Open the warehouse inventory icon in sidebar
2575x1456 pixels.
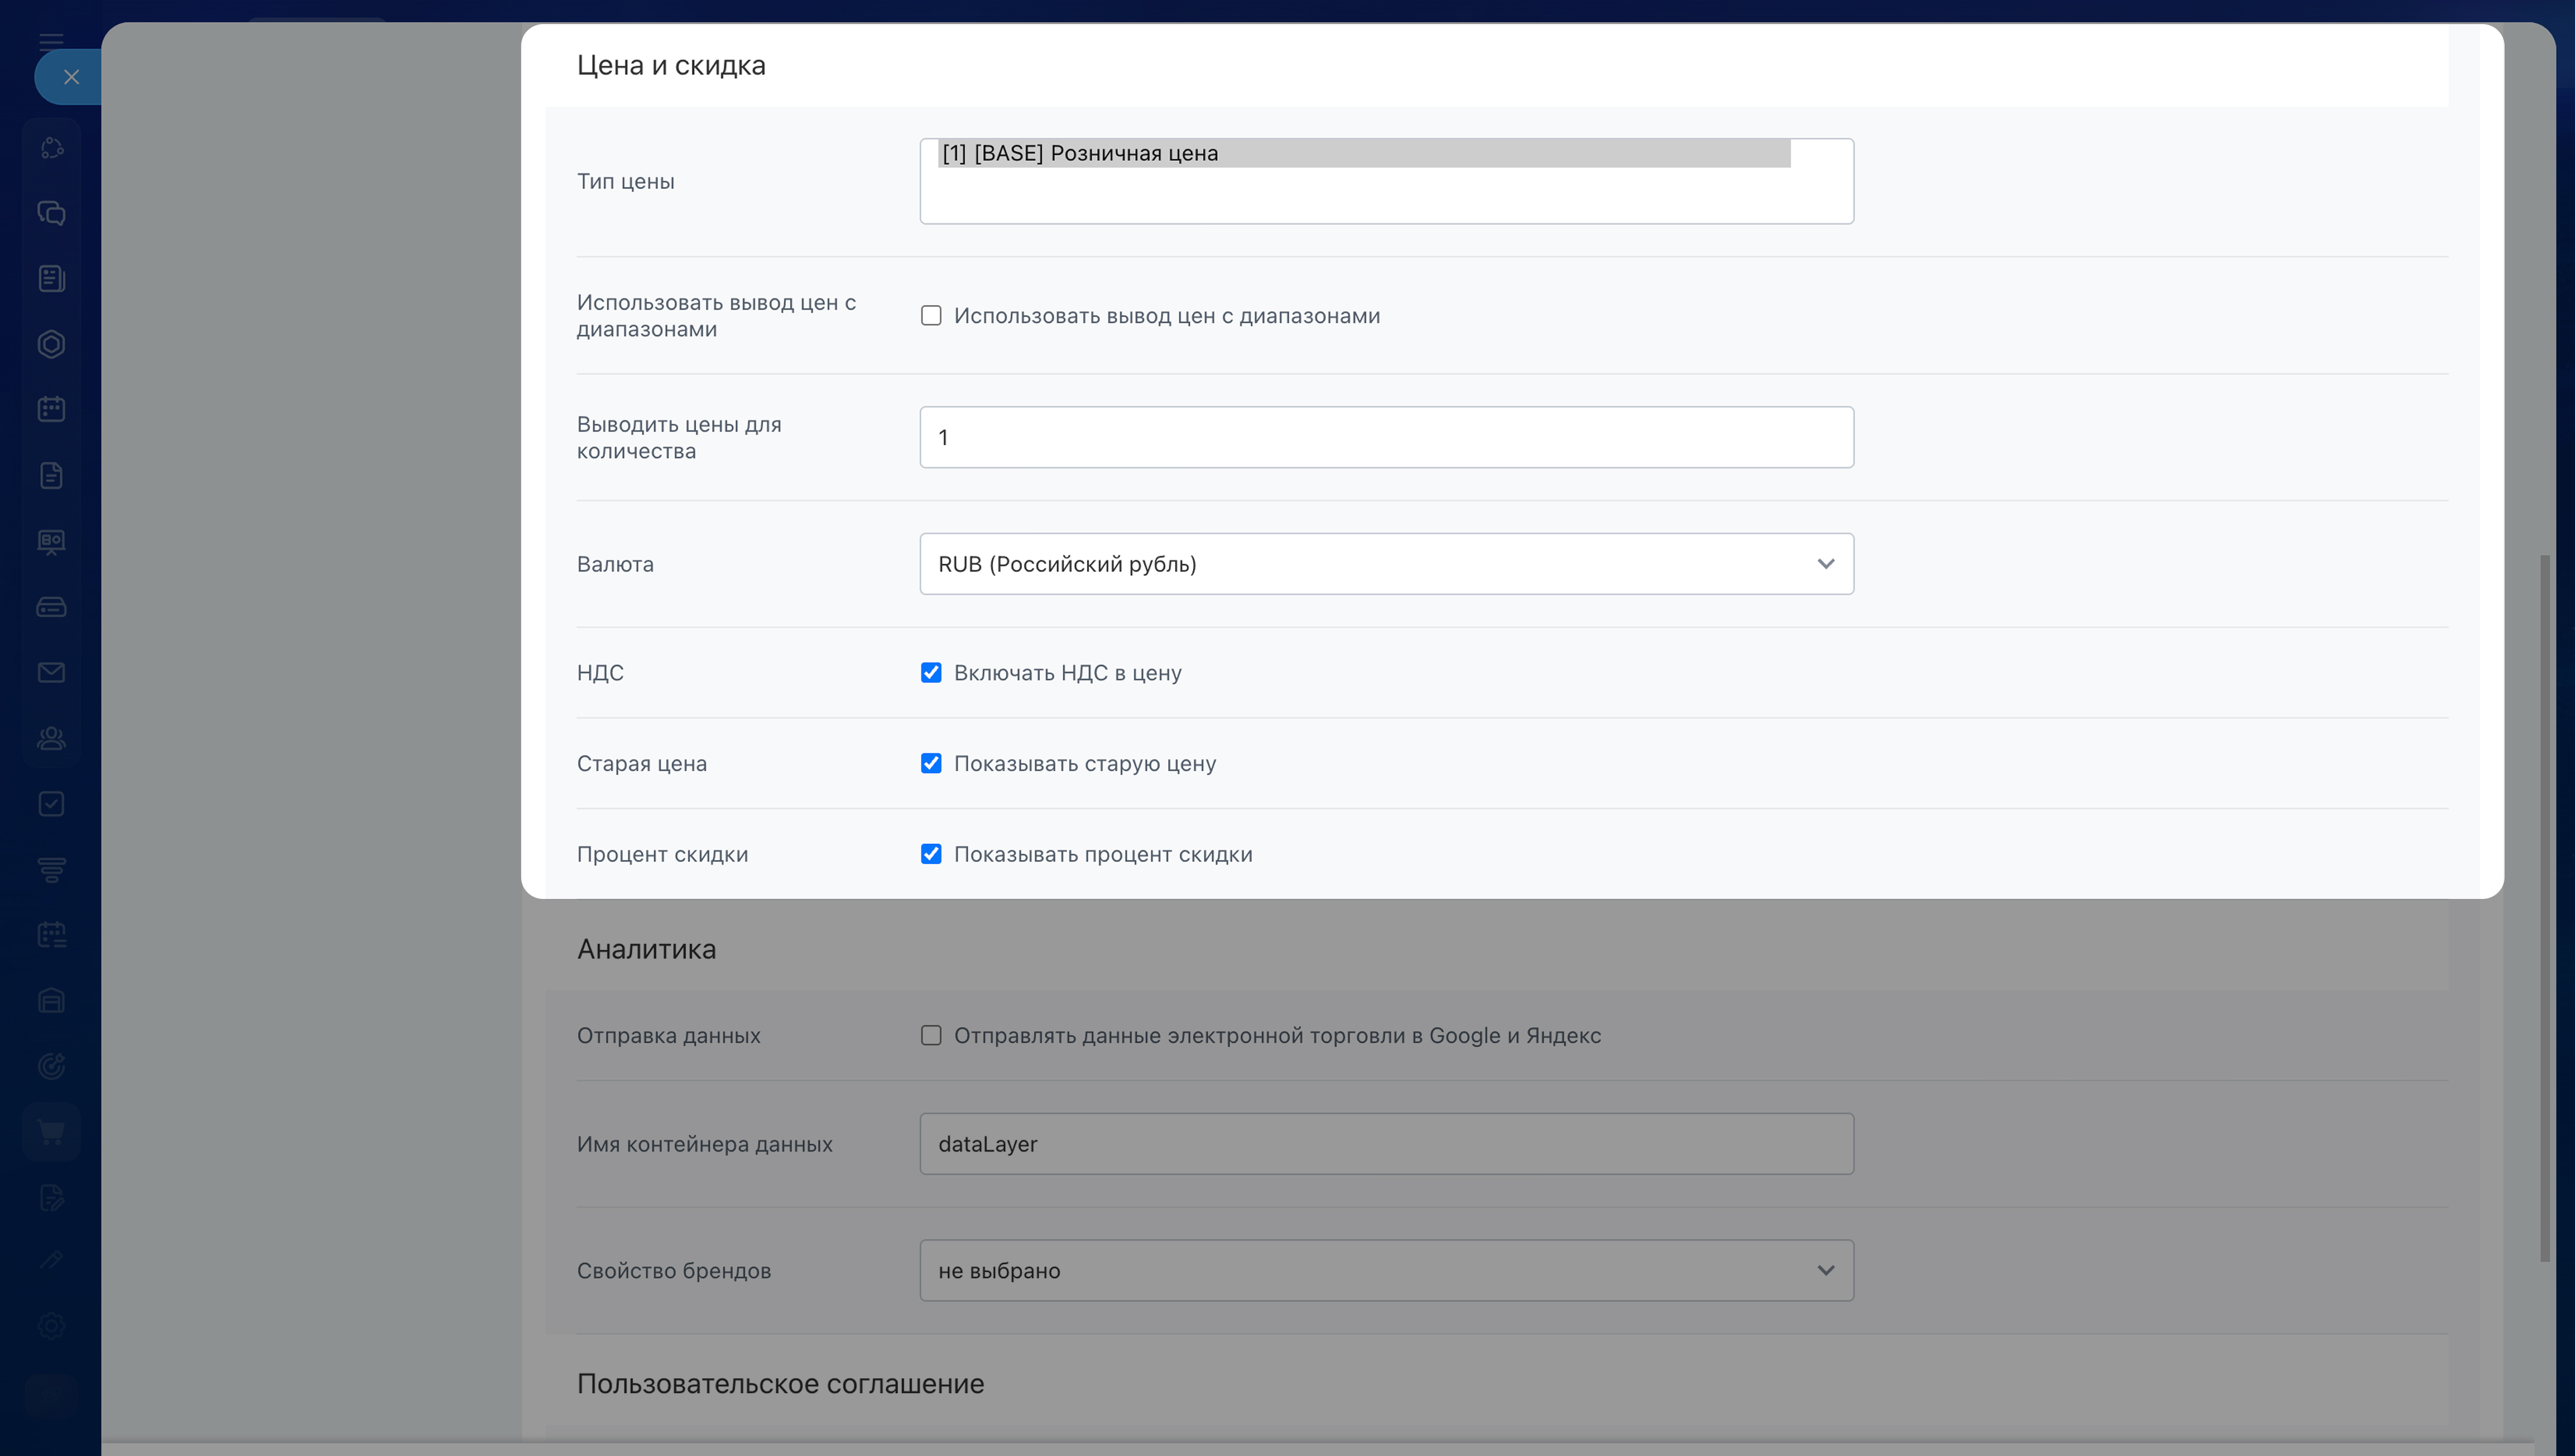tap(51, 1000)
